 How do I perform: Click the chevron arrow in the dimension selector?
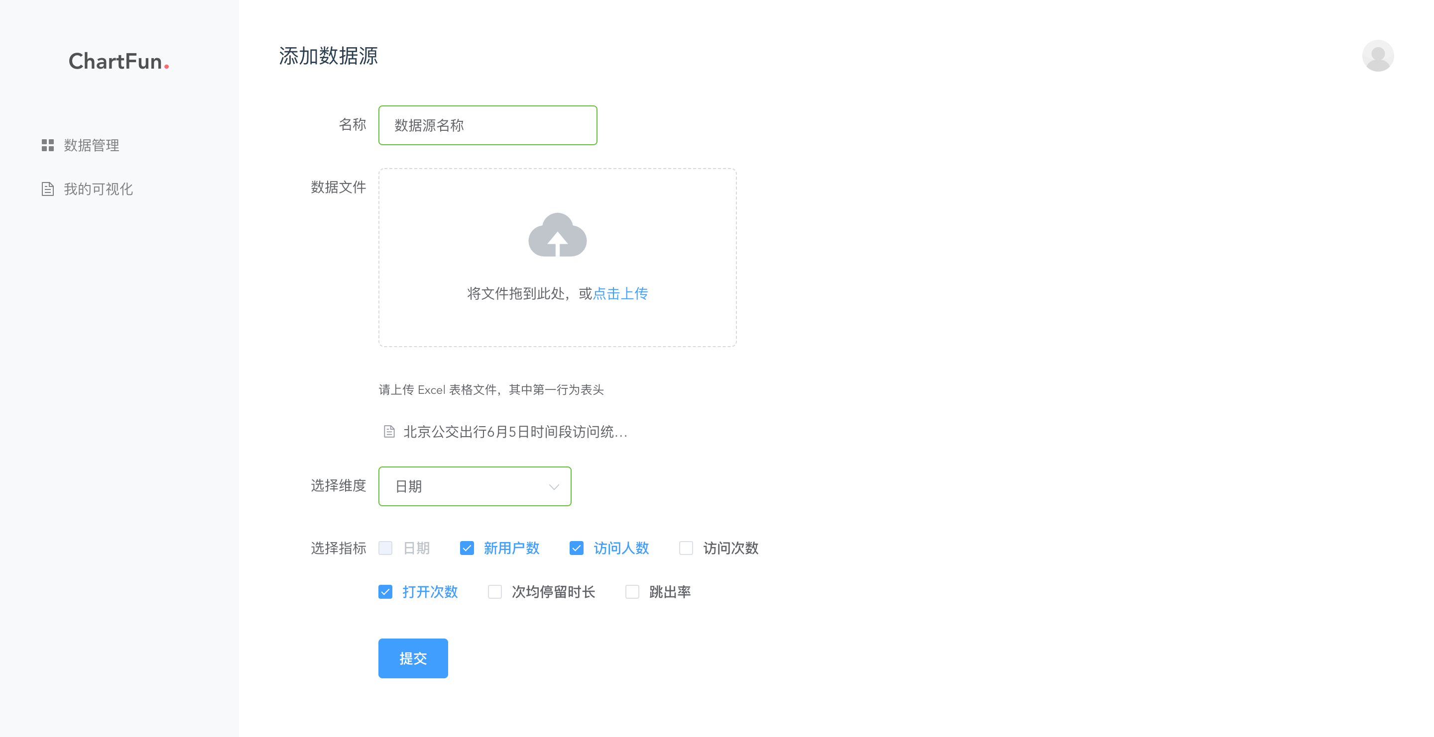click(553, 486)
